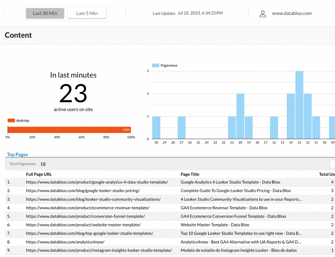
Task: Switch to Last 5 Min view
Action: (87, 13)
